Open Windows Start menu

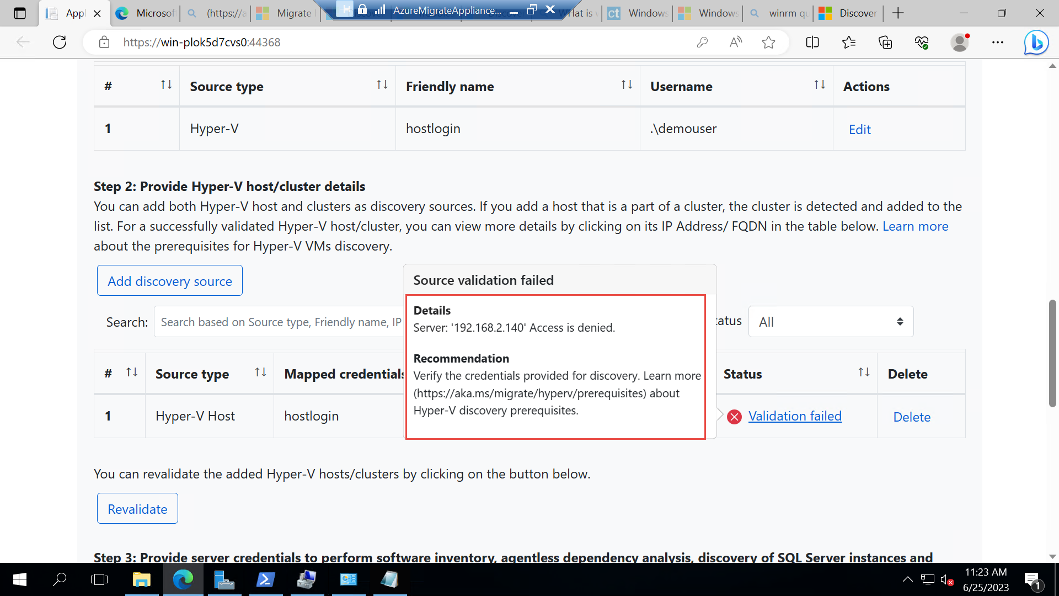tap(19, 579)
